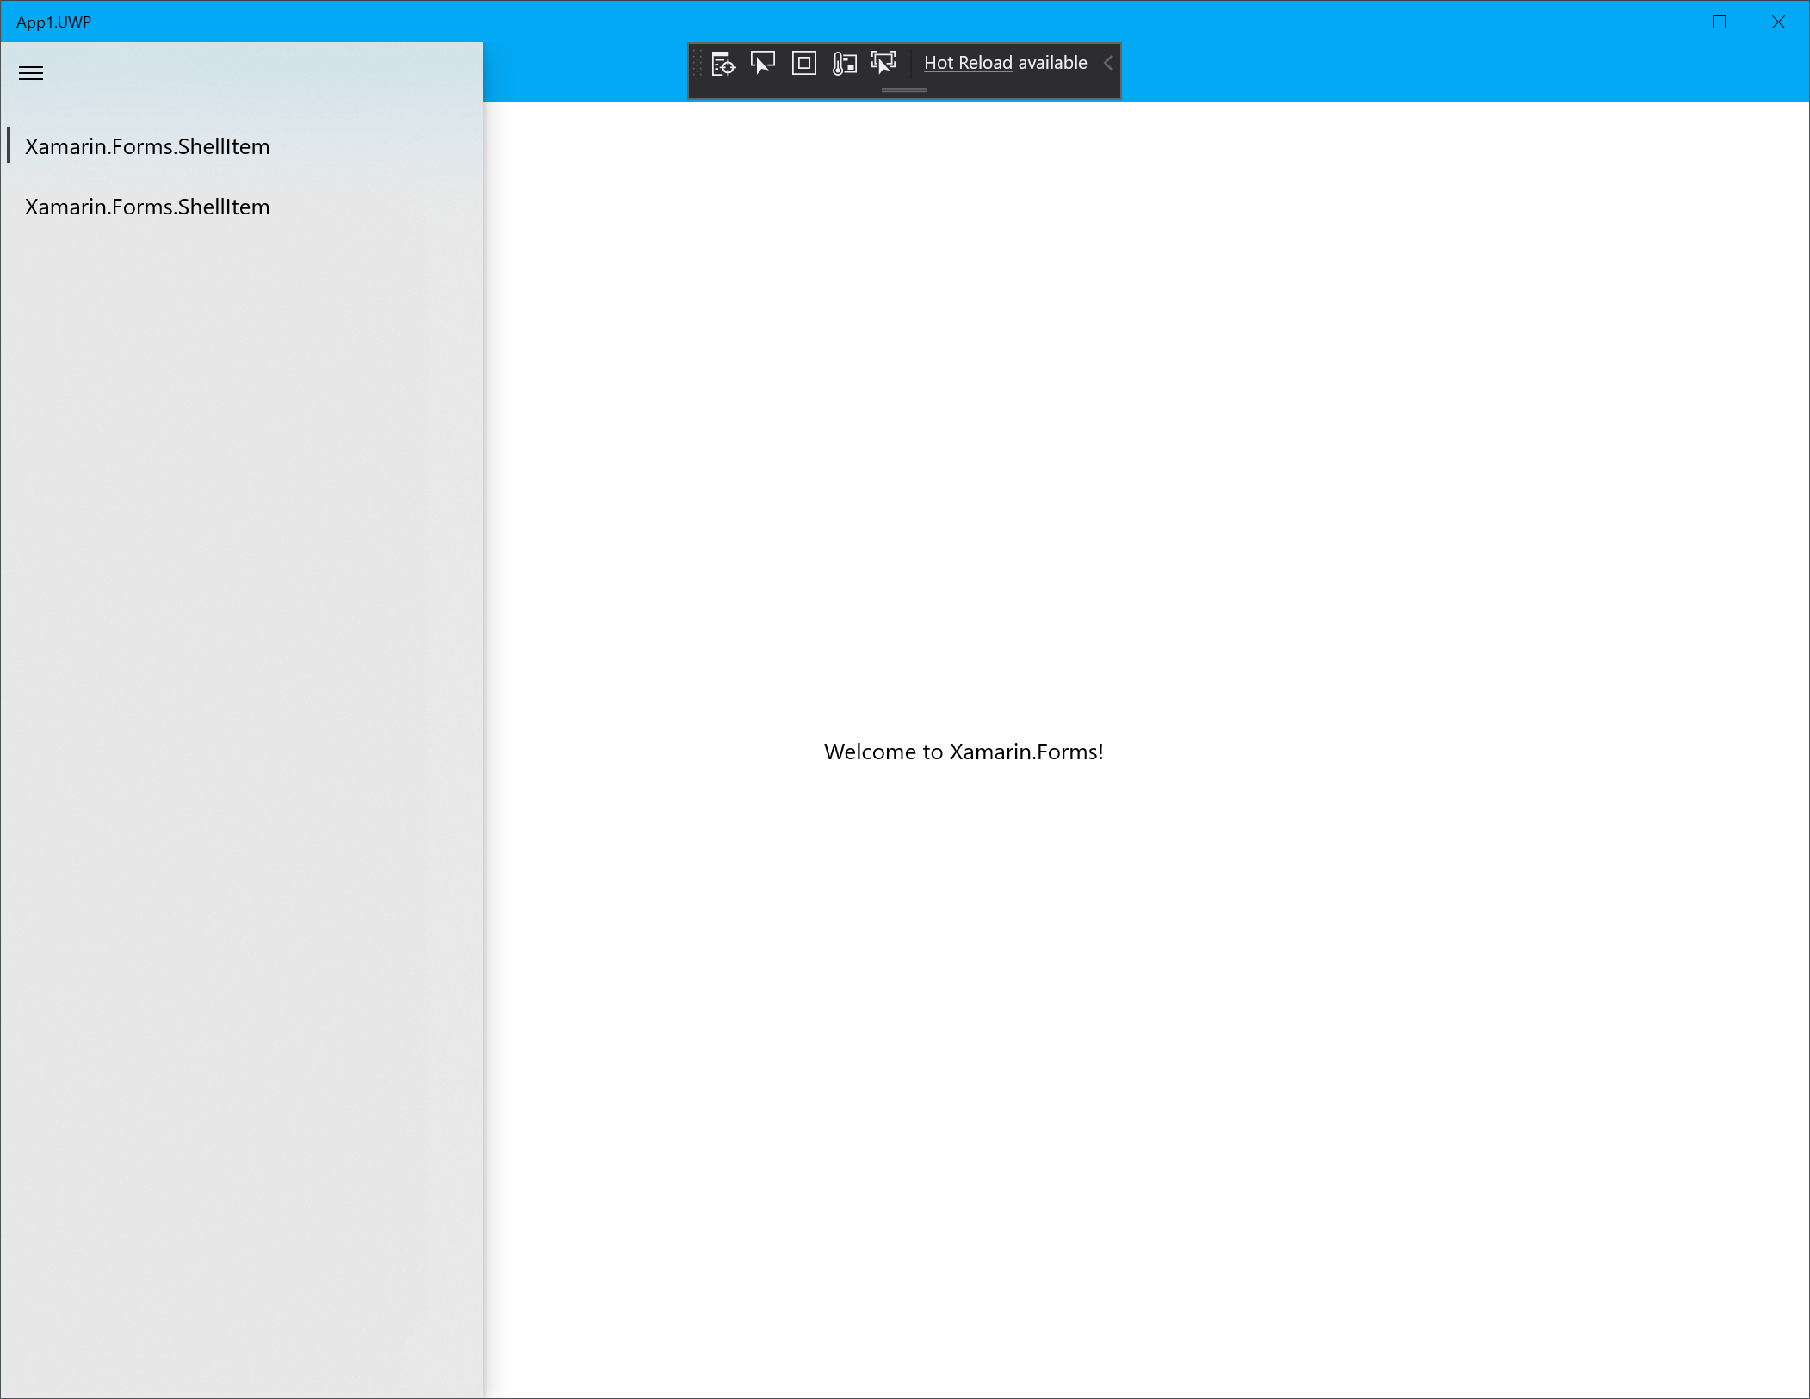Click the thermometer icon in debug toolbar
Viewport: 1810px width, 1399px height.
(x=844, y=64)
